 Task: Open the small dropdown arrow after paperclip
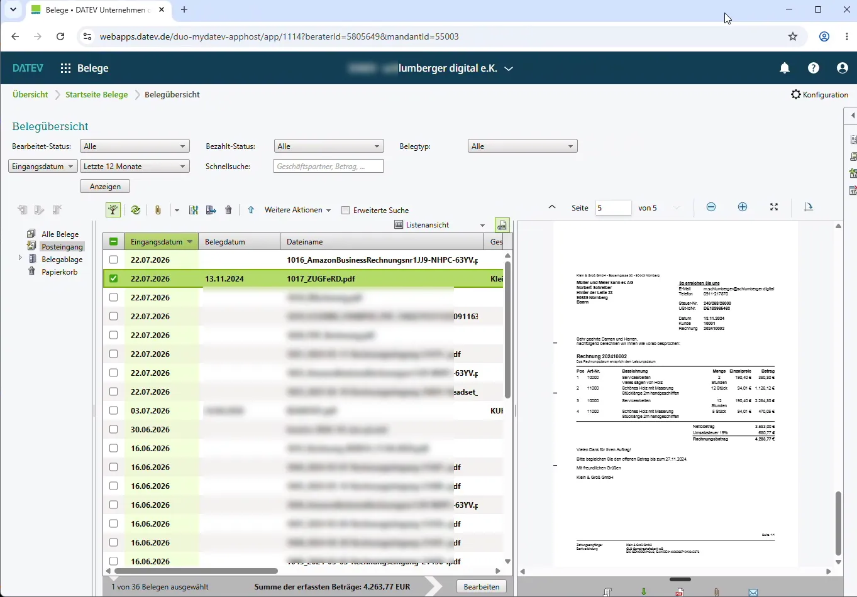point(177,210)
